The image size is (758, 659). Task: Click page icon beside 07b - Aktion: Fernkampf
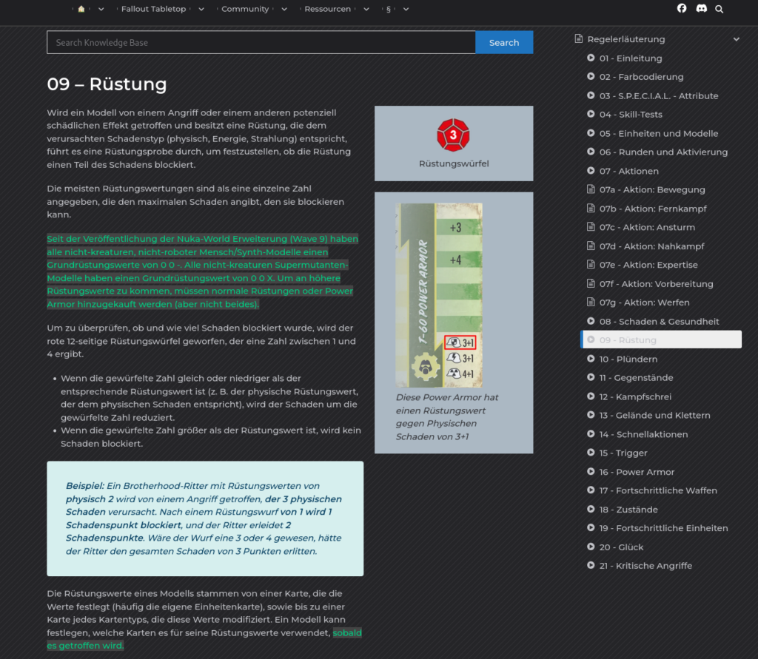(x=591, y=209)
